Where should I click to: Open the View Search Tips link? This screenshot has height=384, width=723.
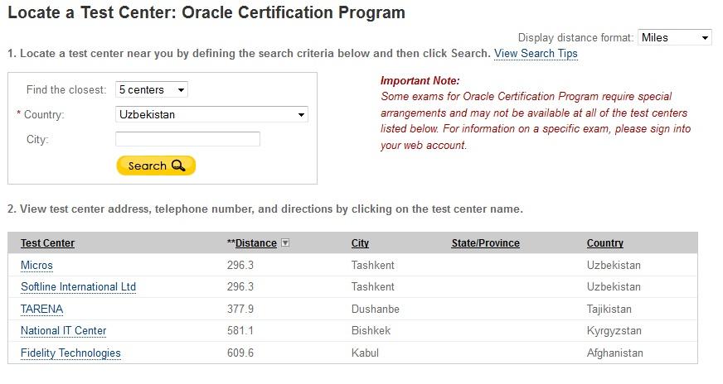(x=536, y=53)
